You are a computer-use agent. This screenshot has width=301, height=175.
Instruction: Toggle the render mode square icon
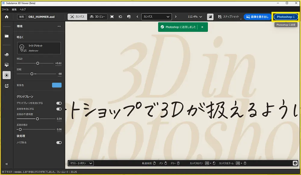[210, 17]
